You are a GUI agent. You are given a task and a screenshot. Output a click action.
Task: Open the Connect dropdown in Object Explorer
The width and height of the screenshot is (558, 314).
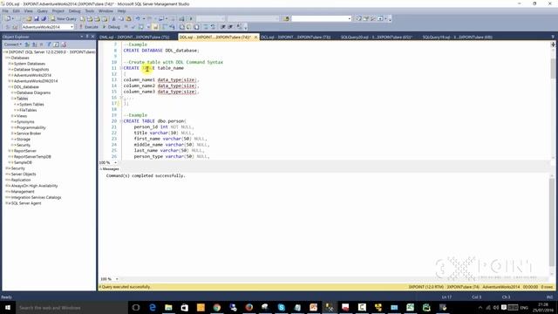click(x=13, y=44)
